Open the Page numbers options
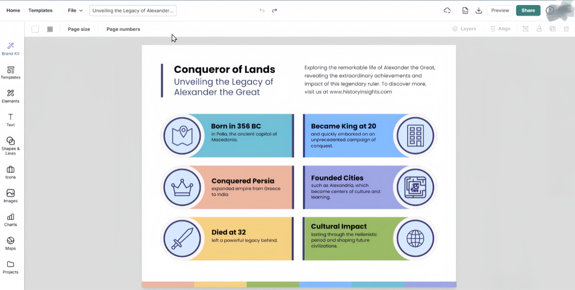 pos(123,29)
